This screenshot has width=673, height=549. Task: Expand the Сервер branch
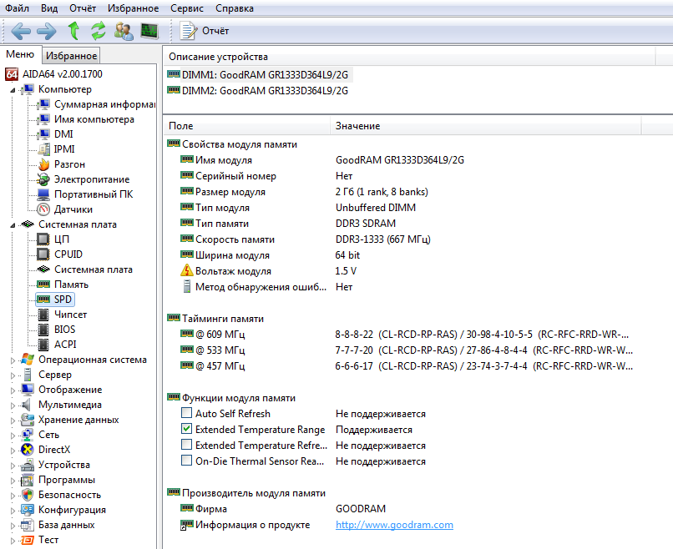coord(13,375)
